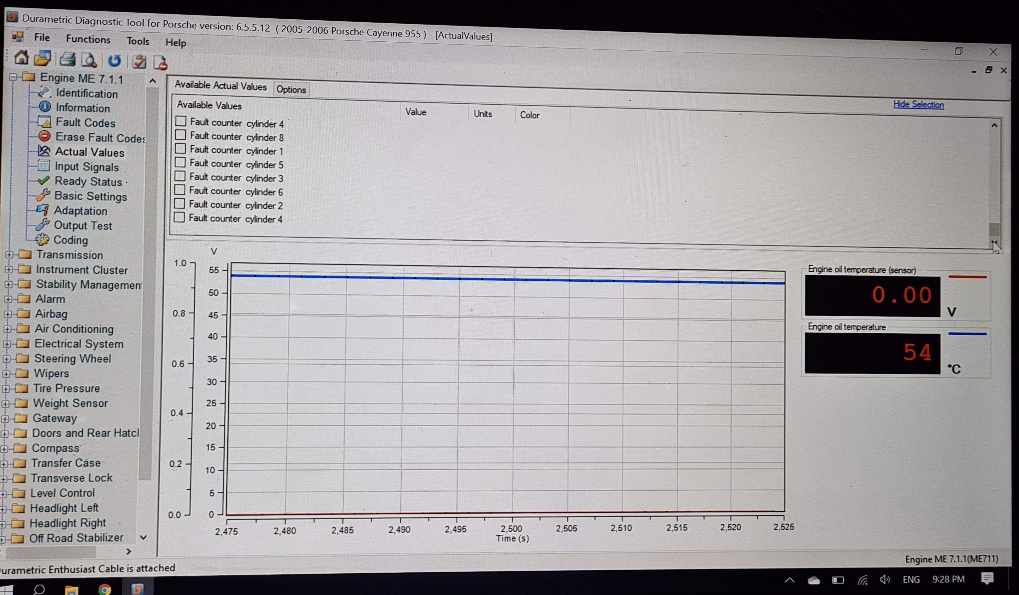Open Chrome from taskbar

pyautogui.click(x=105, y=589)
